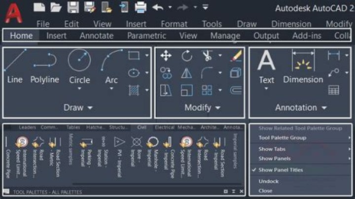Select the multiline Text tool
The image size is (355, 199).
266,66
